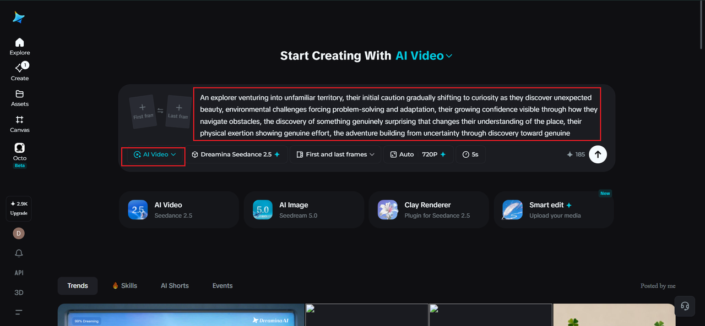Open the Explore home icon in sidebar
The image size is (705, 326).
[x=19, y=46]
